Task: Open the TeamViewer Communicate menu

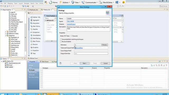Action: pyautogui.click(x=90, y=2)
